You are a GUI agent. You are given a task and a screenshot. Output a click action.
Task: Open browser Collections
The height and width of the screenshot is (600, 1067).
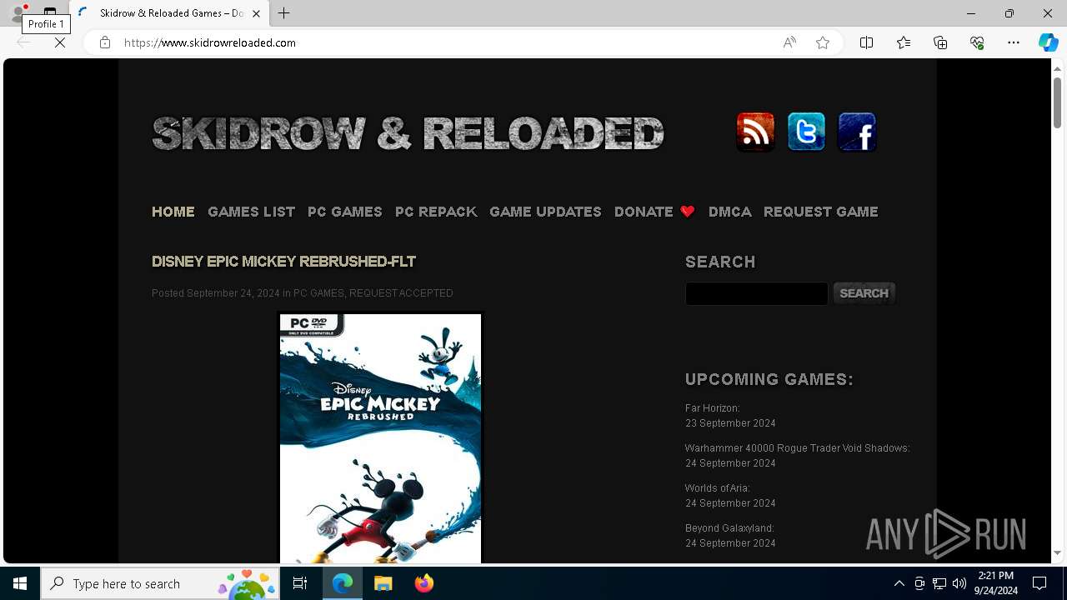pyautogui.click(x=940, y=42)
